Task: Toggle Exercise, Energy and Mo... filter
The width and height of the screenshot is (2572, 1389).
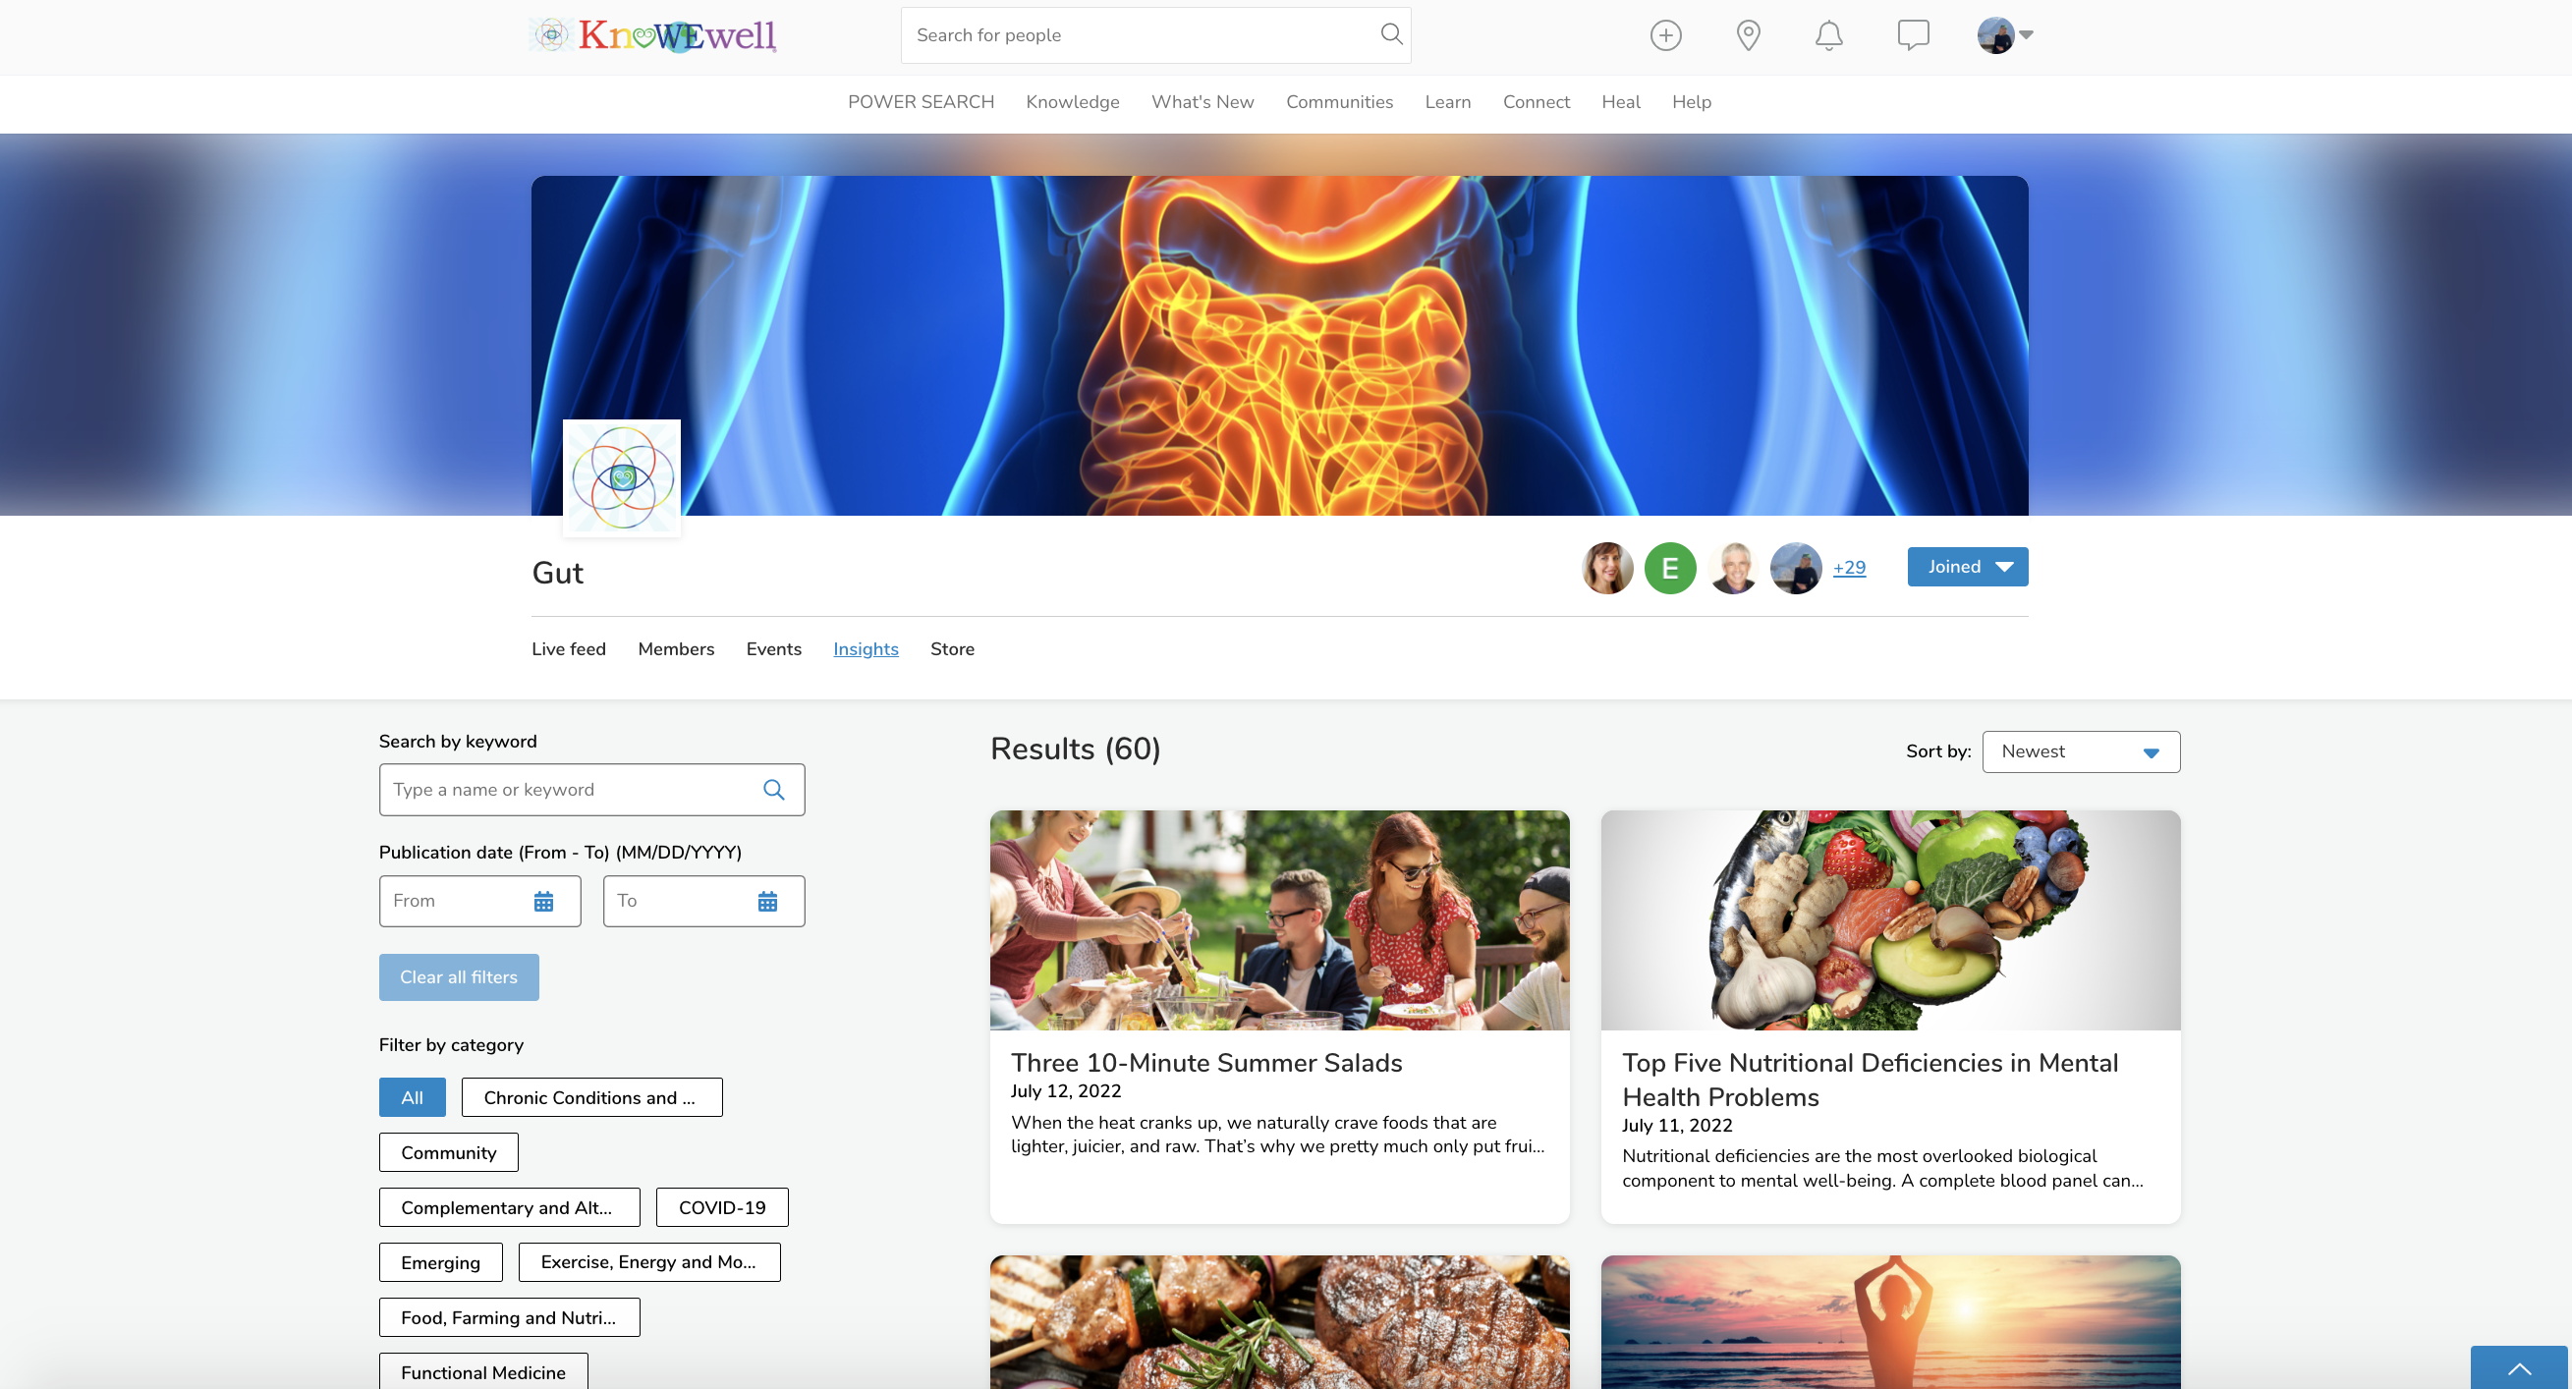Action: (x=649, y=1262)
